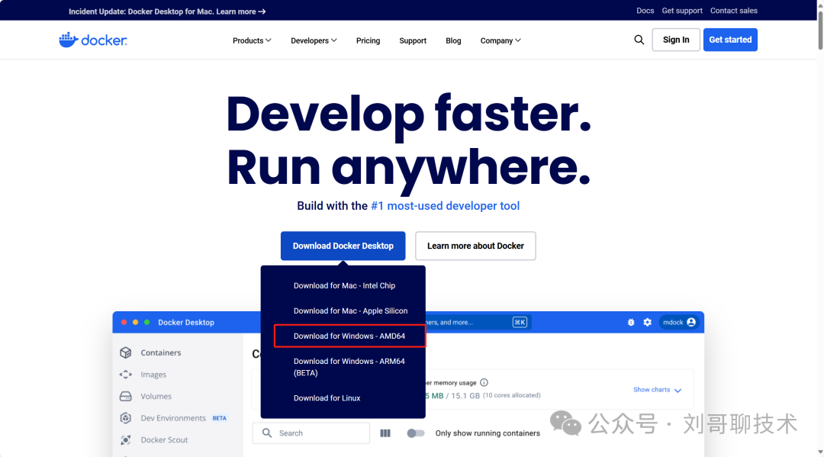Click the containers Search input field

[x=311, y=433]
